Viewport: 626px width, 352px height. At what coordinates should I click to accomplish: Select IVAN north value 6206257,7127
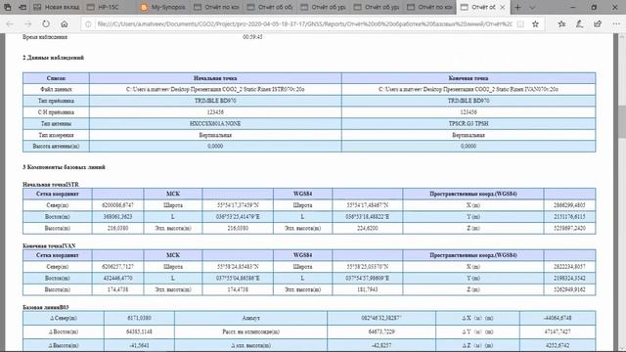coord(117,267)
